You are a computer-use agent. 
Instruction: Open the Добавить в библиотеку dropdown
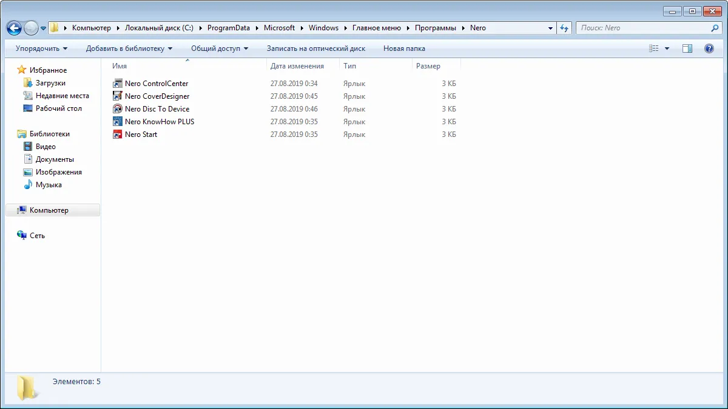point(129,48)
